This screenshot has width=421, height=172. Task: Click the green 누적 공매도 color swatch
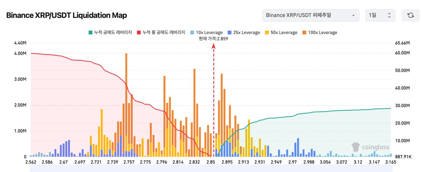click(90, 32)
